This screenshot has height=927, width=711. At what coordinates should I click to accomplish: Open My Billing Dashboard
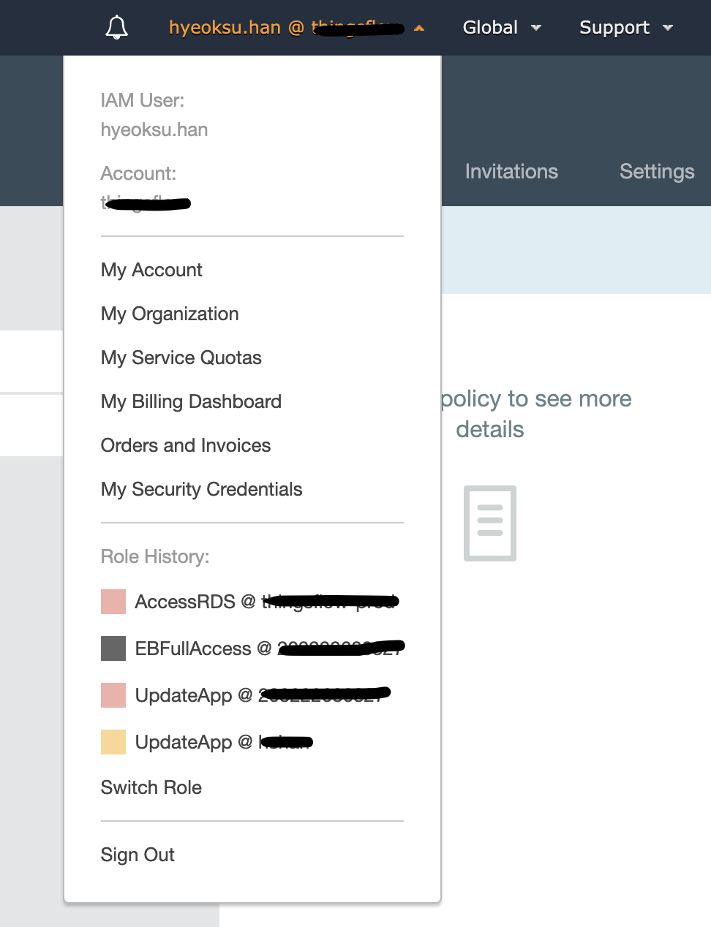[191, 401]
